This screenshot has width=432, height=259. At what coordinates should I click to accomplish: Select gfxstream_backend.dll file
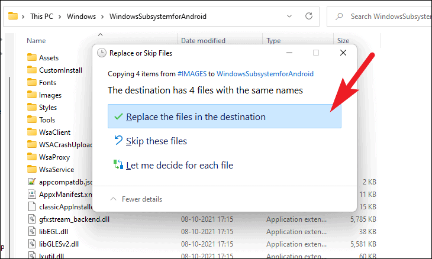69,219
